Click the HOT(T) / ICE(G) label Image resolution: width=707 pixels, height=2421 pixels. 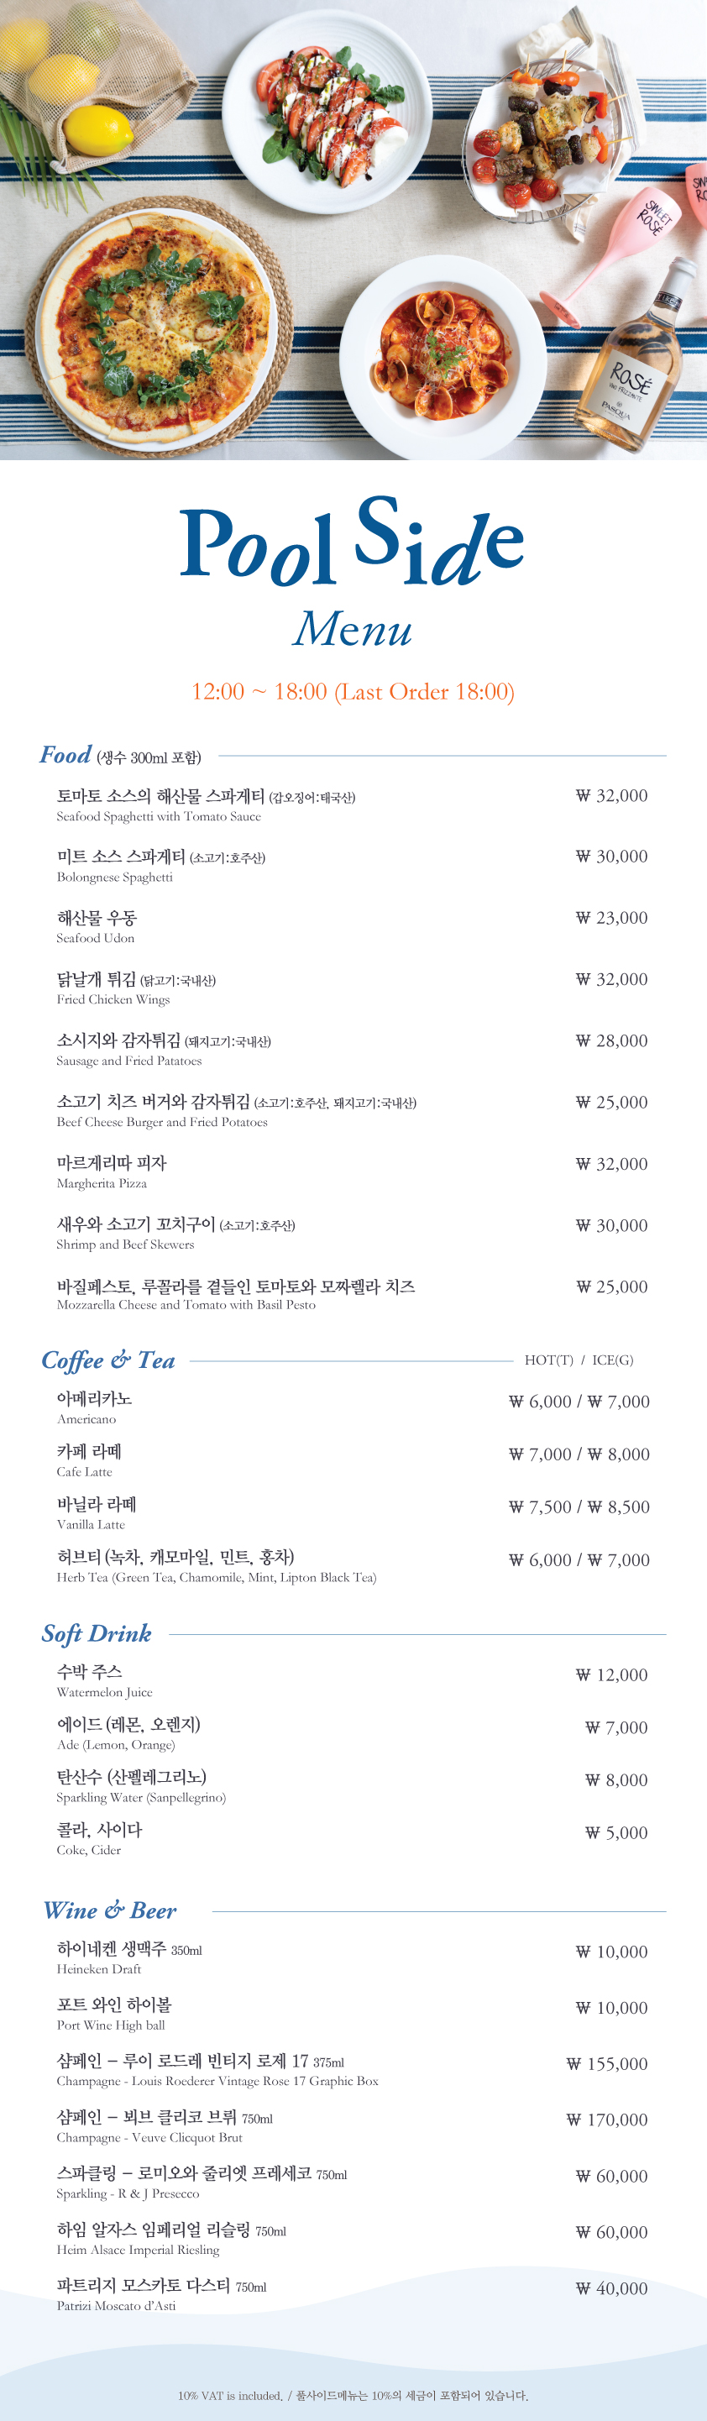579,1360
